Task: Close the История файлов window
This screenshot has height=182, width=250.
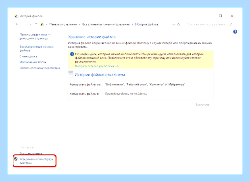Action: pyautogui.click(x=232, y=16)
